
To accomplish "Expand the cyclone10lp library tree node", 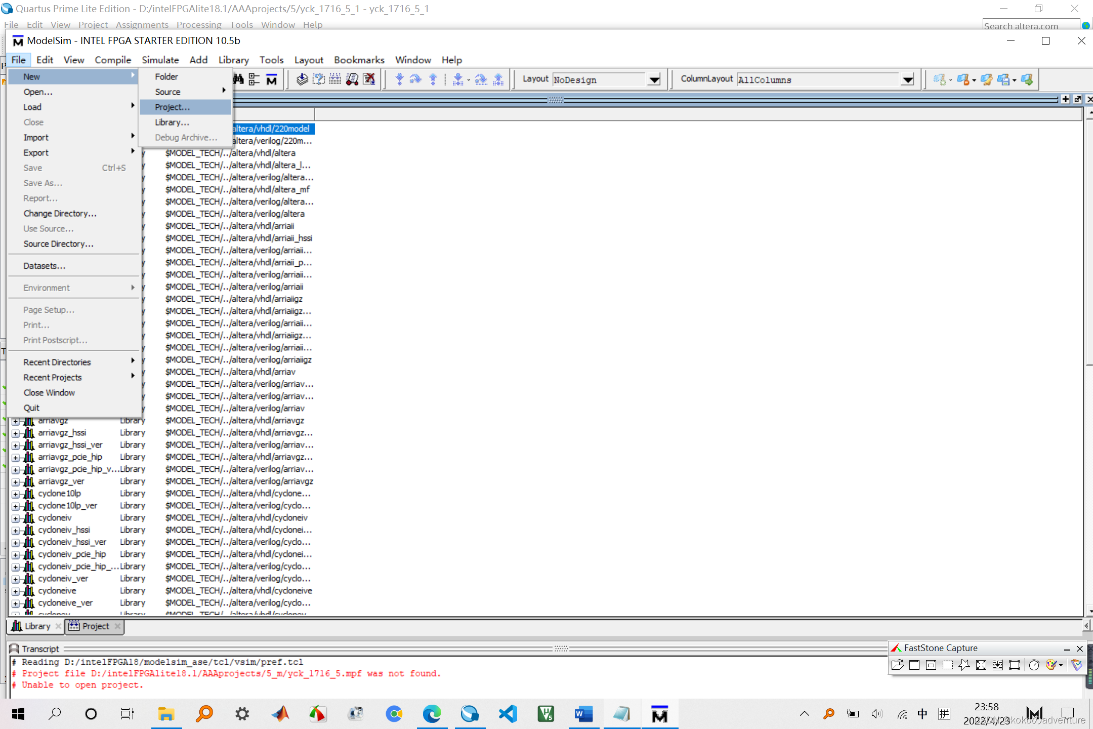I will pos(16,494).
